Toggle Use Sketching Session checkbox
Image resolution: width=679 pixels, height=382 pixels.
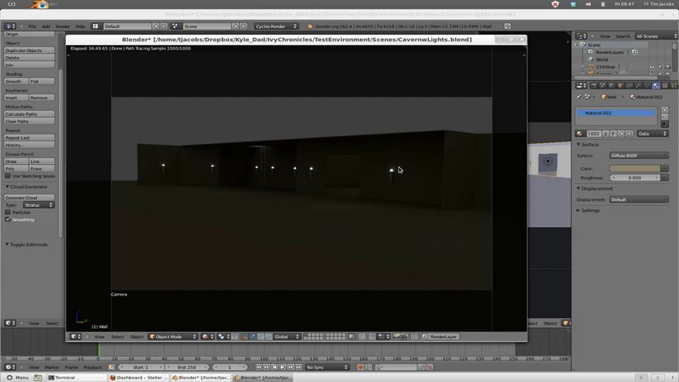8,176
